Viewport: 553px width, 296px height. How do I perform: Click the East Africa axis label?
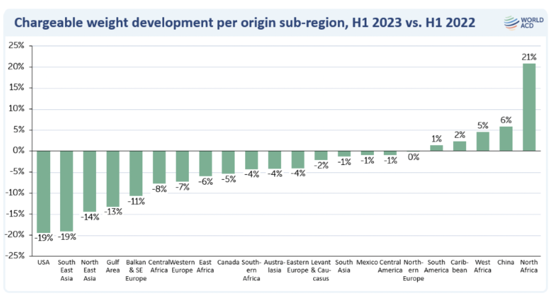click(x=205, y=266)
